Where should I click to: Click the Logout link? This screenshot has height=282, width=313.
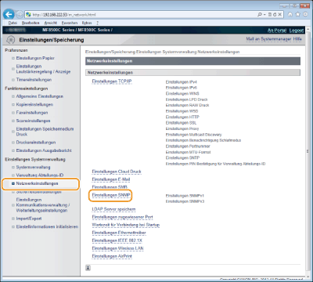[297, 31]
